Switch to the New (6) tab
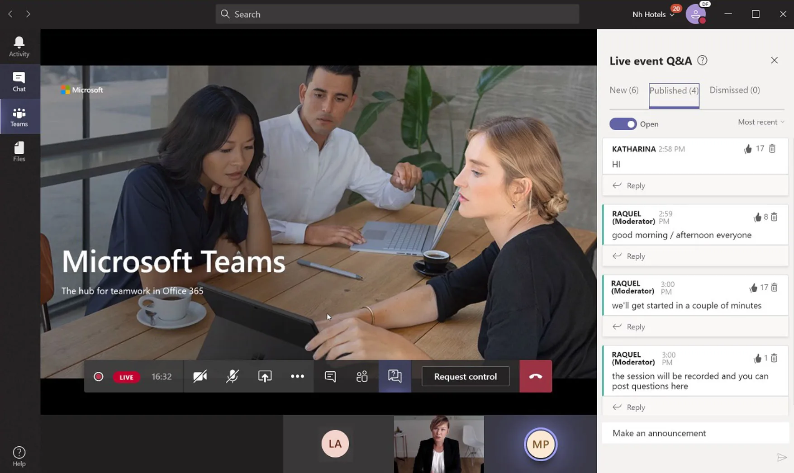The width and height of the screenshot is (794, 473). 624,90
